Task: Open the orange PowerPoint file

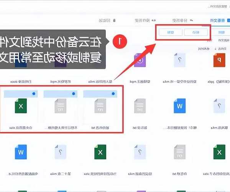Action: 219,60
